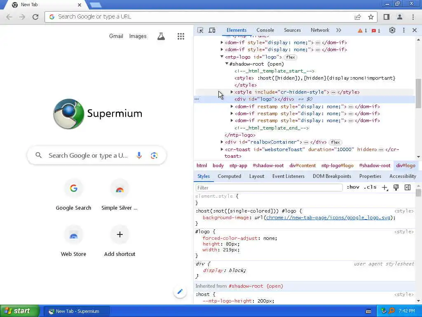Click the ntp-app breadcrumb
422x317 pixels.
[x=238, y=166]
